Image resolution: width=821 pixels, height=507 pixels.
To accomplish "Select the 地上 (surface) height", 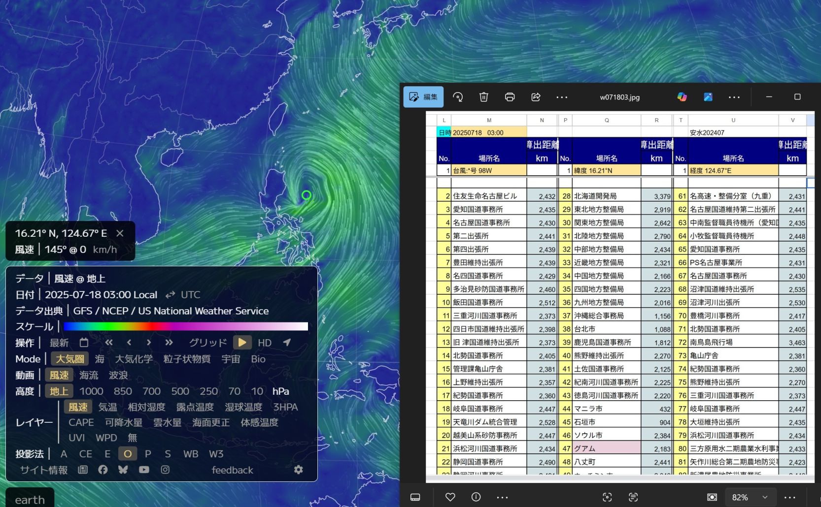I will tap(59, 391).
